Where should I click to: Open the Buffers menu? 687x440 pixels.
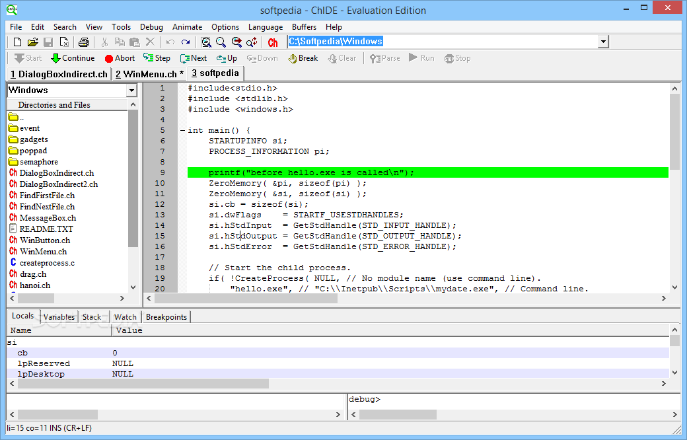pyautogui.click(x=304, y=26)
